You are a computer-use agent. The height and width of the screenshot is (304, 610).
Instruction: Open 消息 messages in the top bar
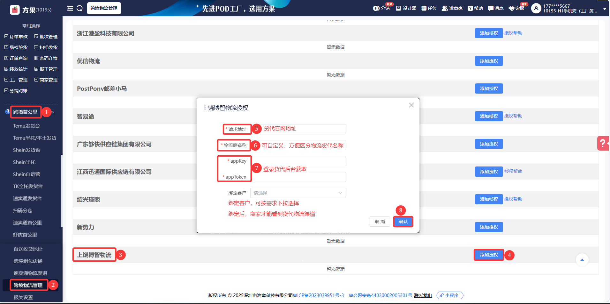pos(496,8)
